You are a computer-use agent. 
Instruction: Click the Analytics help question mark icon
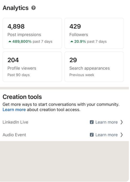(33, 8)
